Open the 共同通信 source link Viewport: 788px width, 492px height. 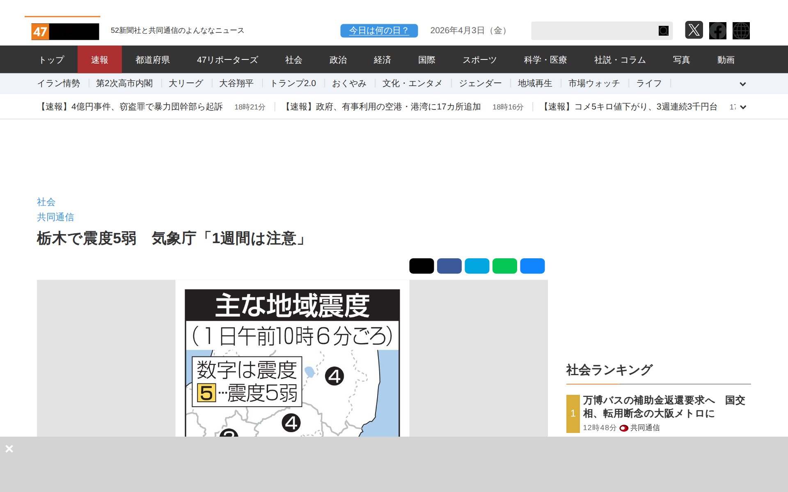point(55,217)
